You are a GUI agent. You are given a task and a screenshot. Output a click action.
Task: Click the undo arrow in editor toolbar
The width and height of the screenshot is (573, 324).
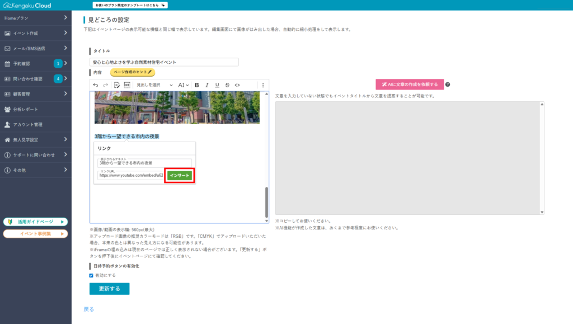tap(96, 85)
